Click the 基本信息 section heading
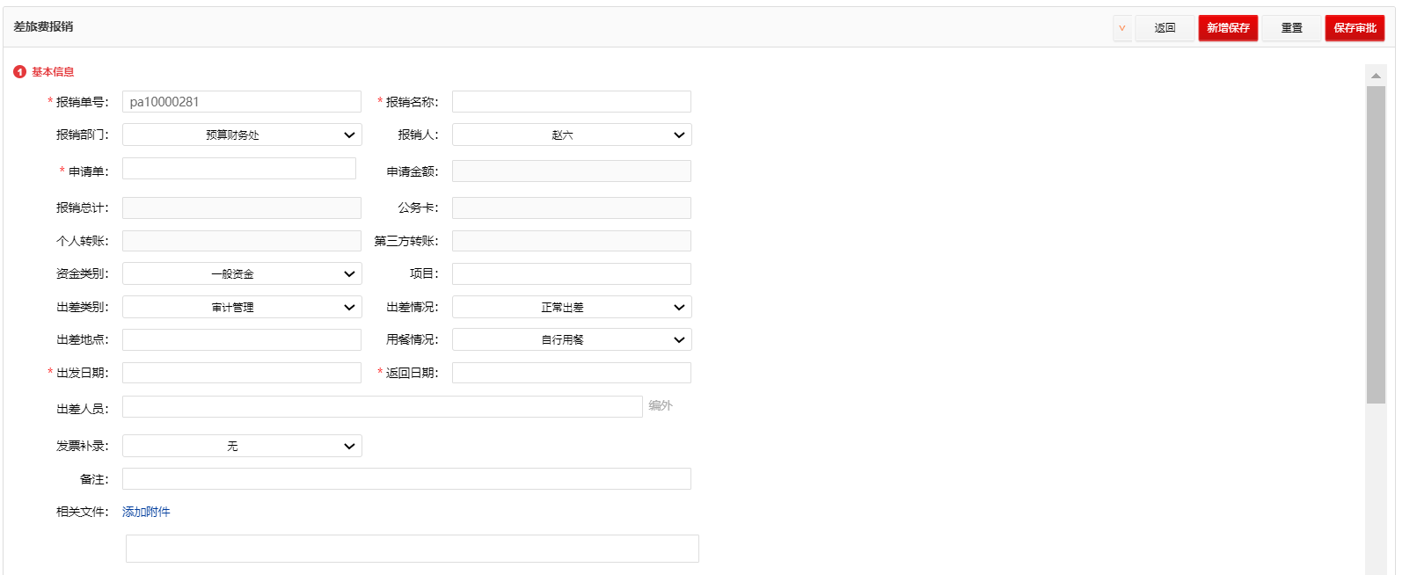Viewport: 1417px width, 575px height. pyautogui.click(x=53, y=72)
